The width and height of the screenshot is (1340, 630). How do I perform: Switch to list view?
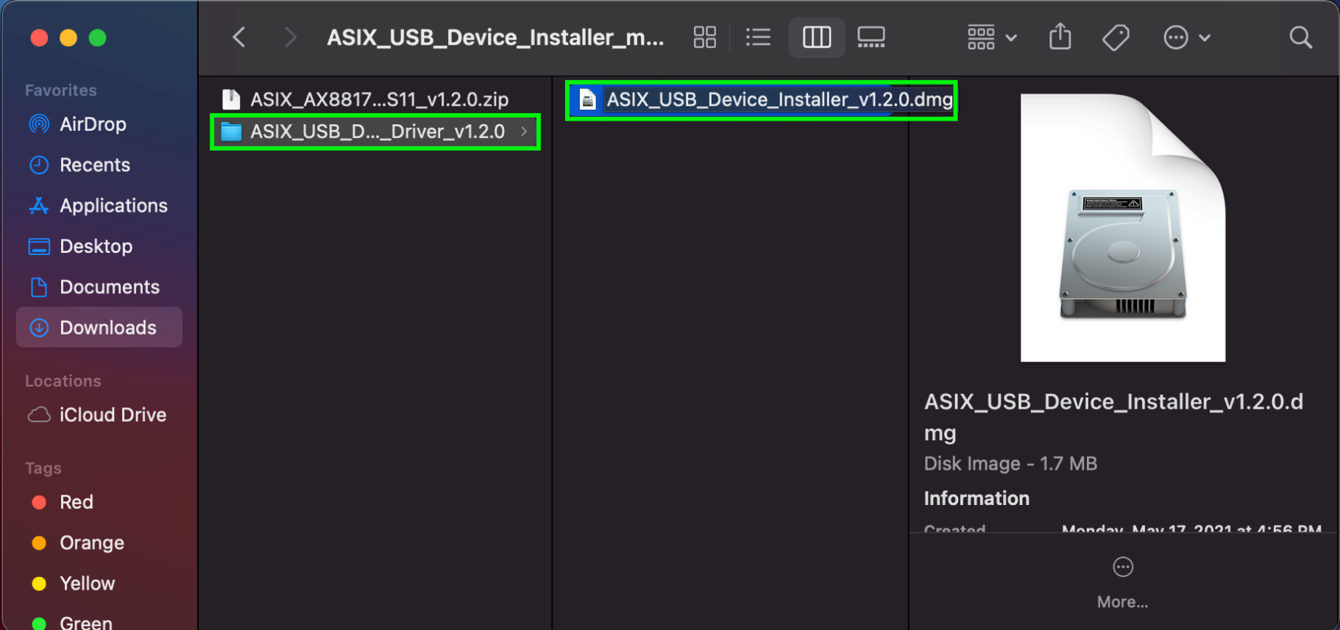point(758,37)
